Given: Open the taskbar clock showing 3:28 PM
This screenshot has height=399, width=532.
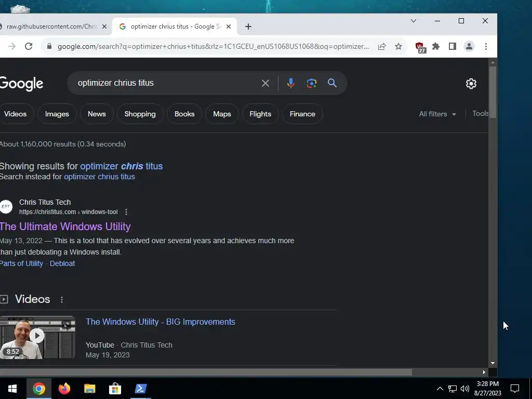Looking at the screenshot, I should [x=487, y=389].
